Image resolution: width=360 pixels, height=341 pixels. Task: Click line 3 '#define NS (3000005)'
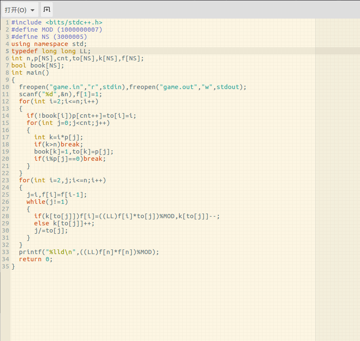coord(49,37)
